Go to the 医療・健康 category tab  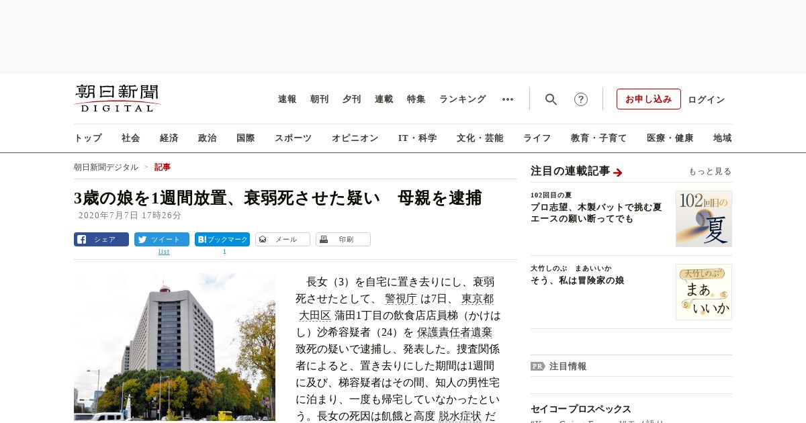pyautogui.click(x=670, y=138)
